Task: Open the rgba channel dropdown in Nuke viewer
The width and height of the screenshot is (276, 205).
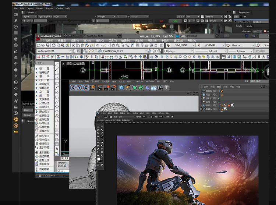Action: point(30,17)
